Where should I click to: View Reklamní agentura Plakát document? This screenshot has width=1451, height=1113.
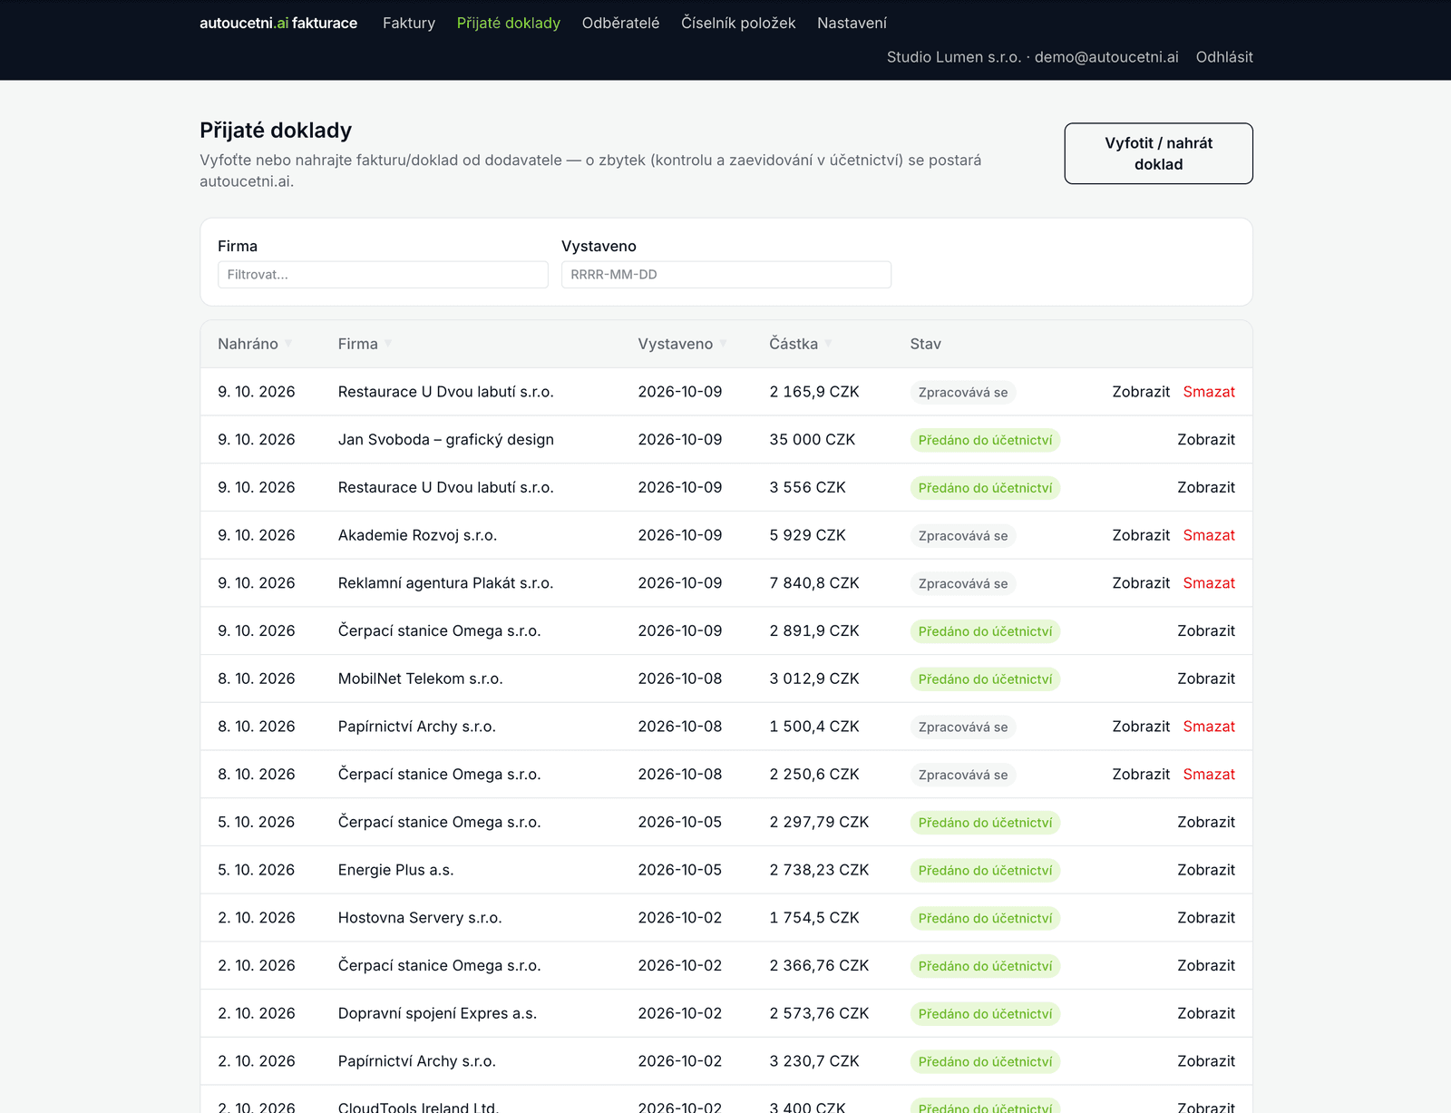(1141, 583)
